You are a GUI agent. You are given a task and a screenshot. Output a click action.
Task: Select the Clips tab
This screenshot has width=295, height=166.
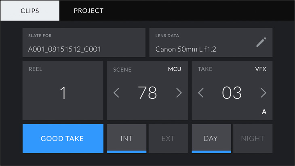[30, 11]
